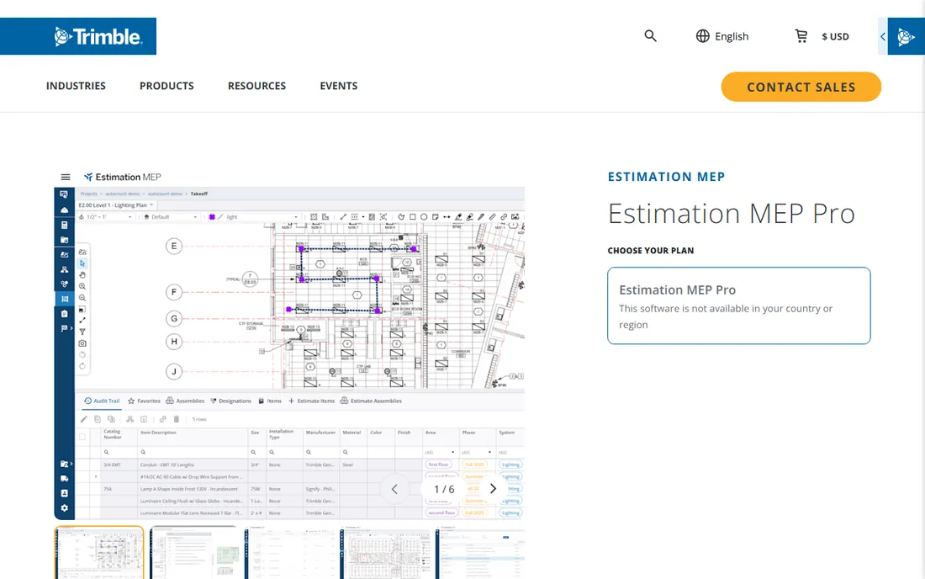This screenshot has height=579, width=925.
Task: Click the Estimation MEP Pro page heading
Action: [732, 214]
